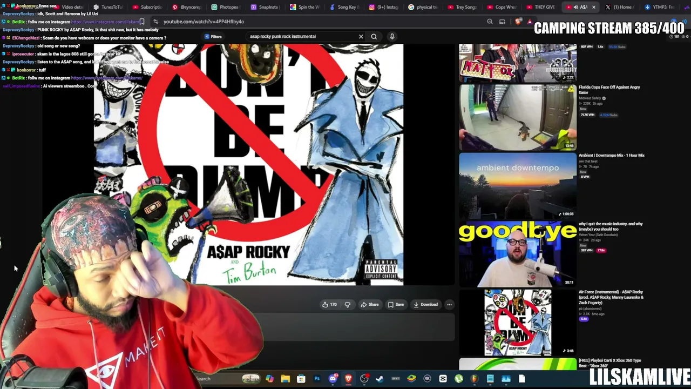
Task: Start voice search with the microphone
Action: coord(392,37)
